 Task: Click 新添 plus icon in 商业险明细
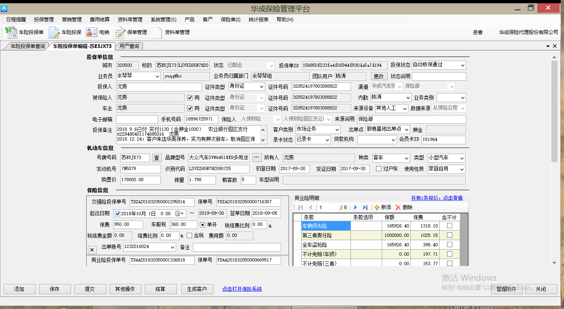pos(377,207)
